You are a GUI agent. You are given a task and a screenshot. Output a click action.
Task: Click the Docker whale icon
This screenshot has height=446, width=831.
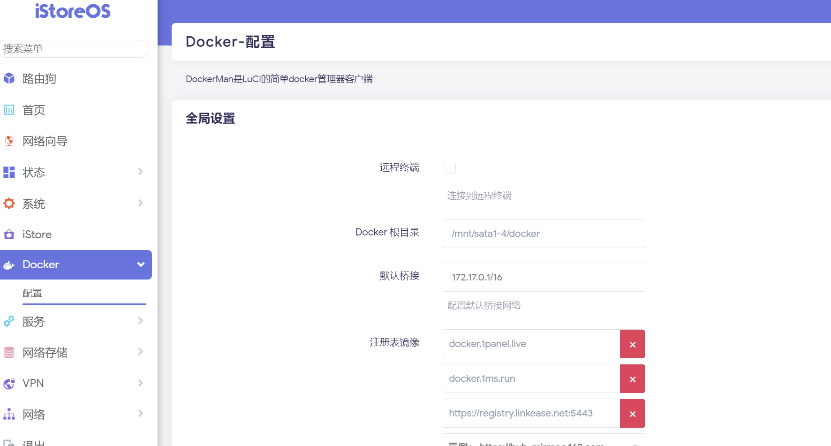tap(9, 265)
